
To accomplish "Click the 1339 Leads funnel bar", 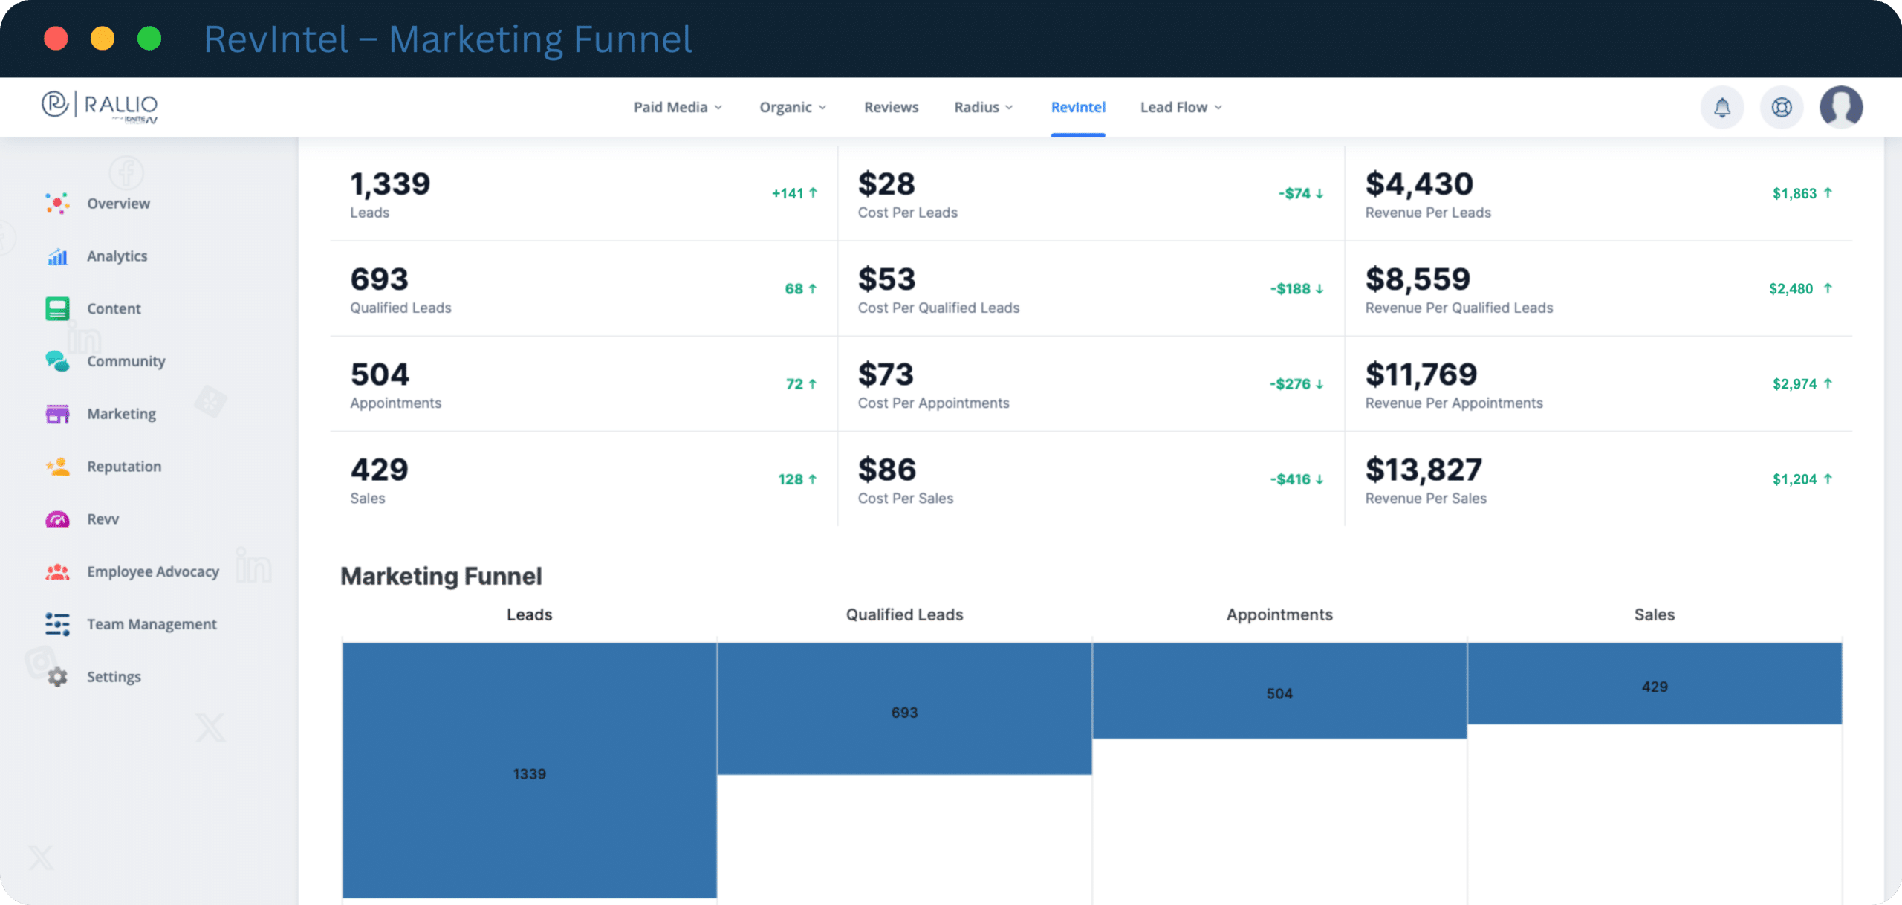I will (x=529, y=771).
